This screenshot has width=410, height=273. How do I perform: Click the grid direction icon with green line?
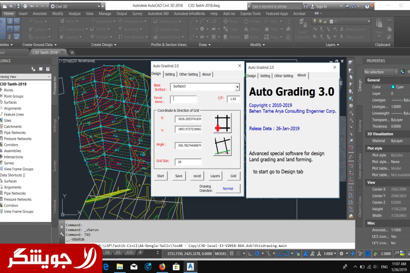tap(222, 146)
